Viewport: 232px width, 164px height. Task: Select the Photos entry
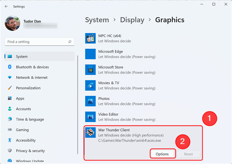[x=143, y=101]
